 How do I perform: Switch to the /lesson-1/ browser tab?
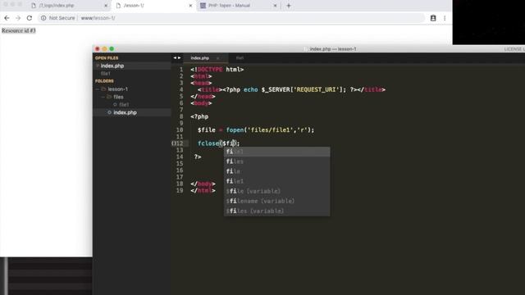154,6
